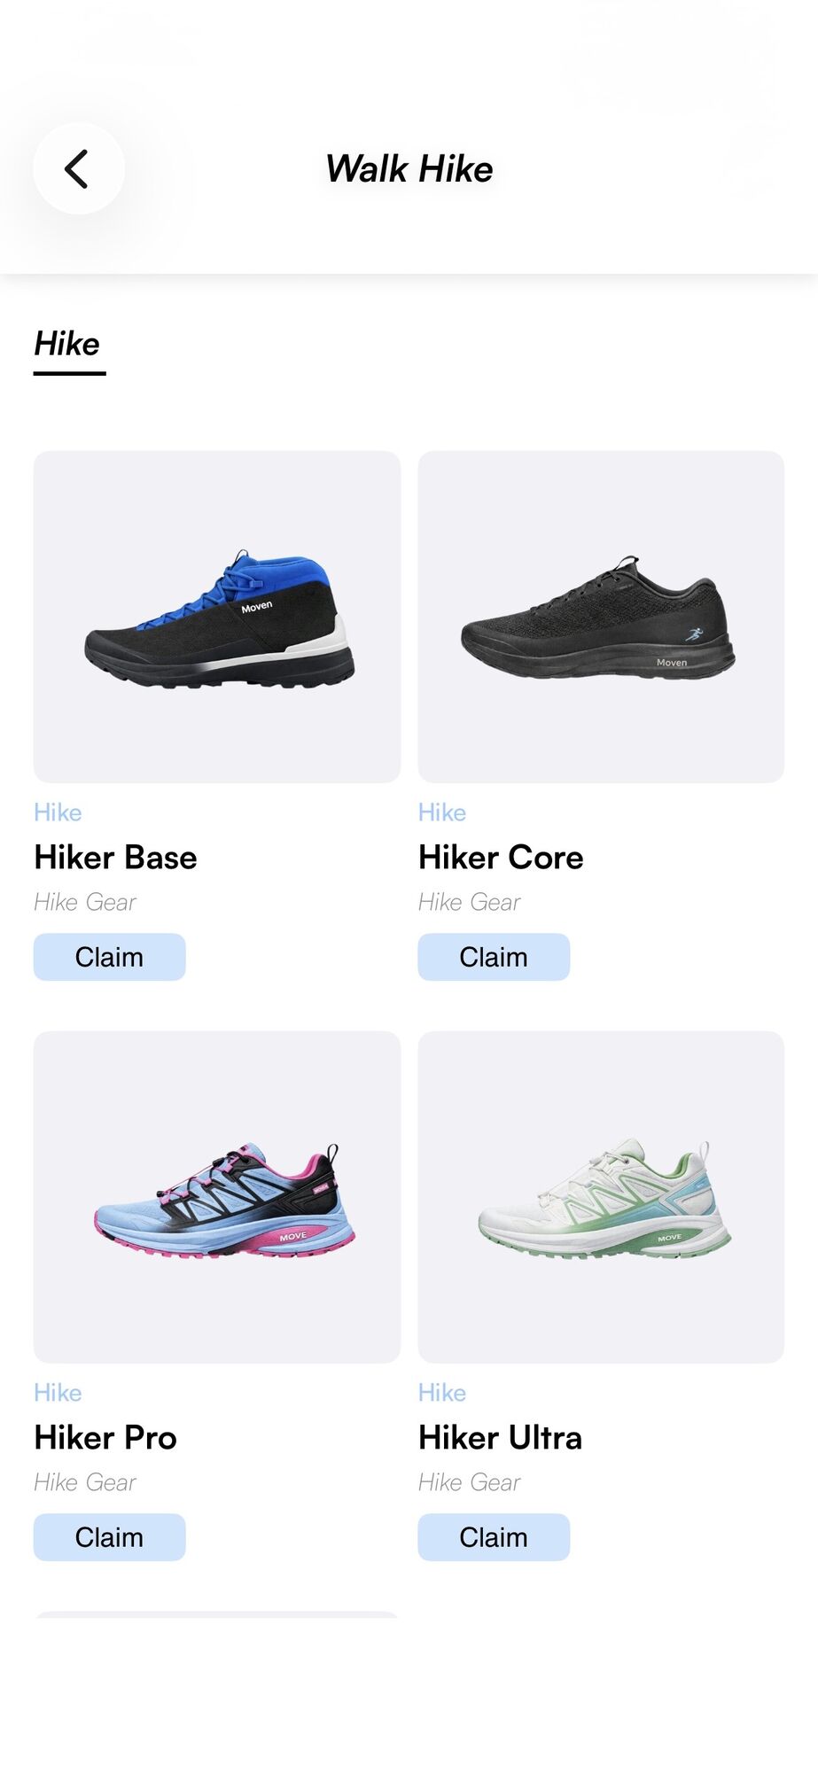The width and height of the screenshot is (818, 1772).
Task: Tap the Hike category label above Hiker Core
Action: [x=442, y=812]
